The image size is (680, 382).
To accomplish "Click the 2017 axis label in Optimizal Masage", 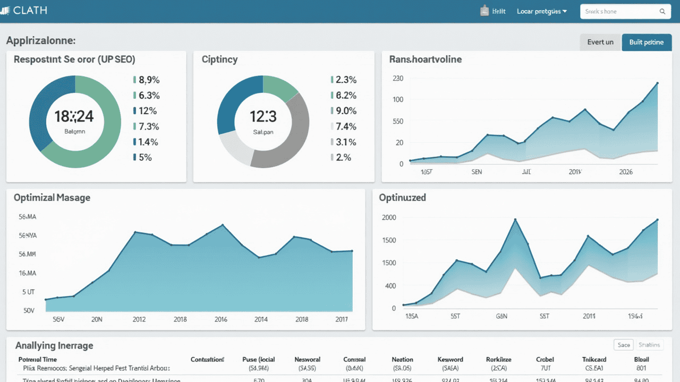I will pos(342,319).
